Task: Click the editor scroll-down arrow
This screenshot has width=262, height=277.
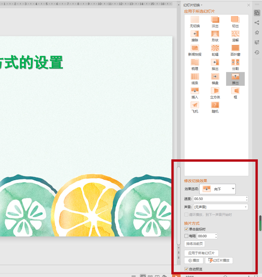Action: coord(179,248)
